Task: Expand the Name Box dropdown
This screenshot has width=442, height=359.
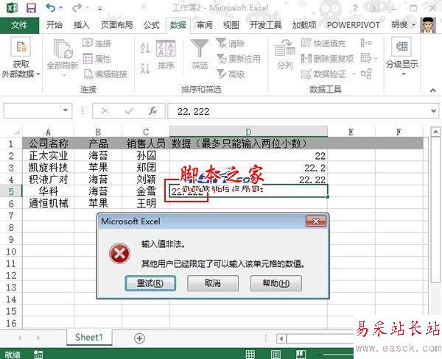Action: pos(66,110)
